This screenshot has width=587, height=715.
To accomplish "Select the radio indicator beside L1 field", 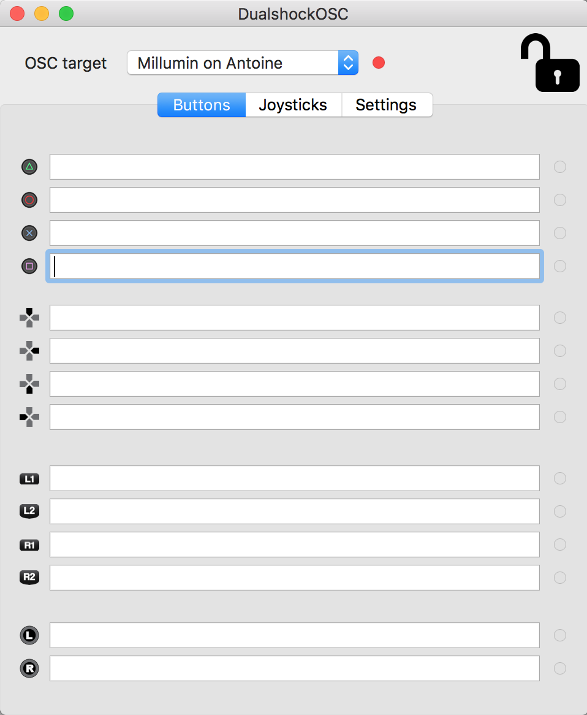I will [560, 478].
